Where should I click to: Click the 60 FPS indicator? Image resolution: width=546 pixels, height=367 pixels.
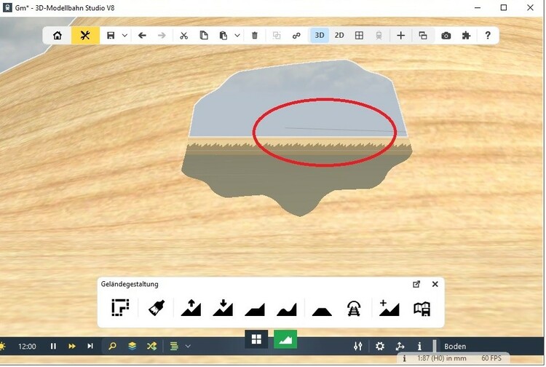pos(491,358)
